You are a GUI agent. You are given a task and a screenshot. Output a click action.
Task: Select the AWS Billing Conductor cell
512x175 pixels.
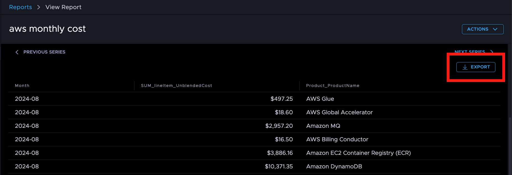337,139
